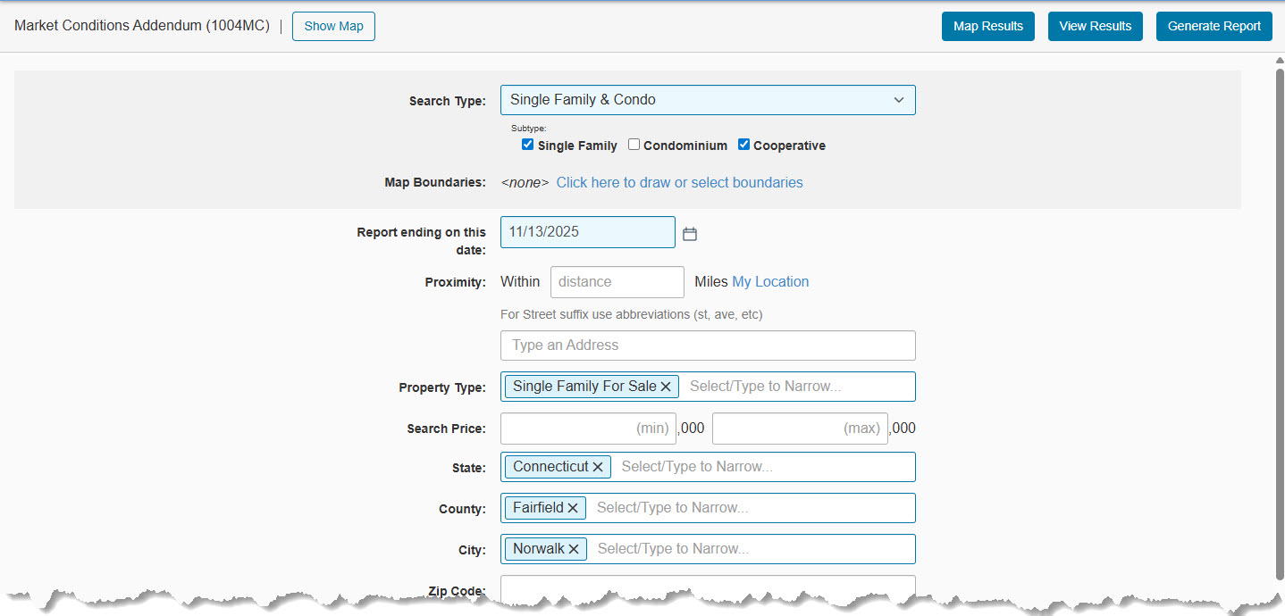Click the scrollbar up arrow
The width and height of the screenshot is (1285, 616).
click(x=1278, y=61)
